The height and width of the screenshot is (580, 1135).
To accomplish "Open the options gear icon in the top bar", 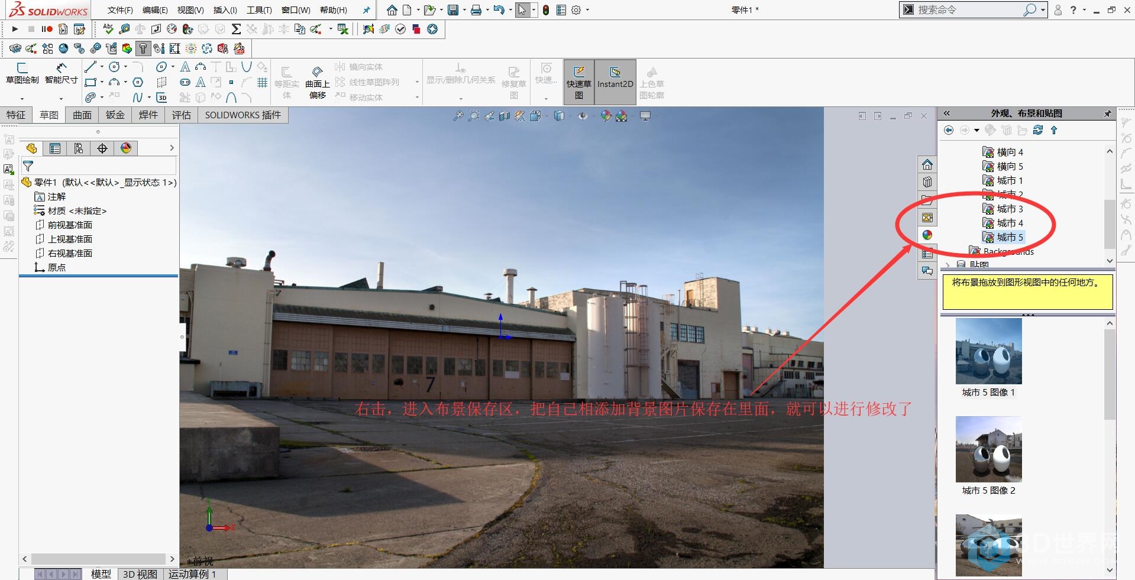I will (x=576, y=10).
